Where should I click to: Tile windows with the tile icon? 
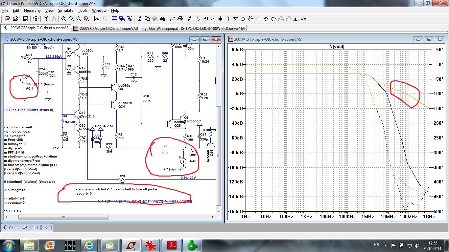[x=114, y=19]
